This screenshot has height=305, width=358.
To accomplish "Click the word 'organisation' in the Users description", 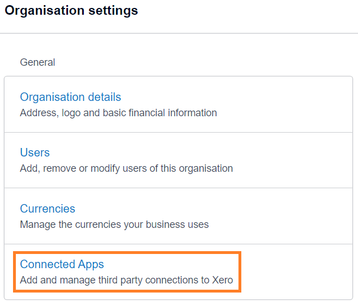I will 206,168.
